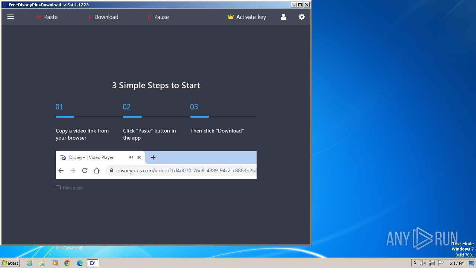Screen dimensions: 476x268
Task: Click the "3 Simple Steps to Start" heading
Action: click(156, 85)
